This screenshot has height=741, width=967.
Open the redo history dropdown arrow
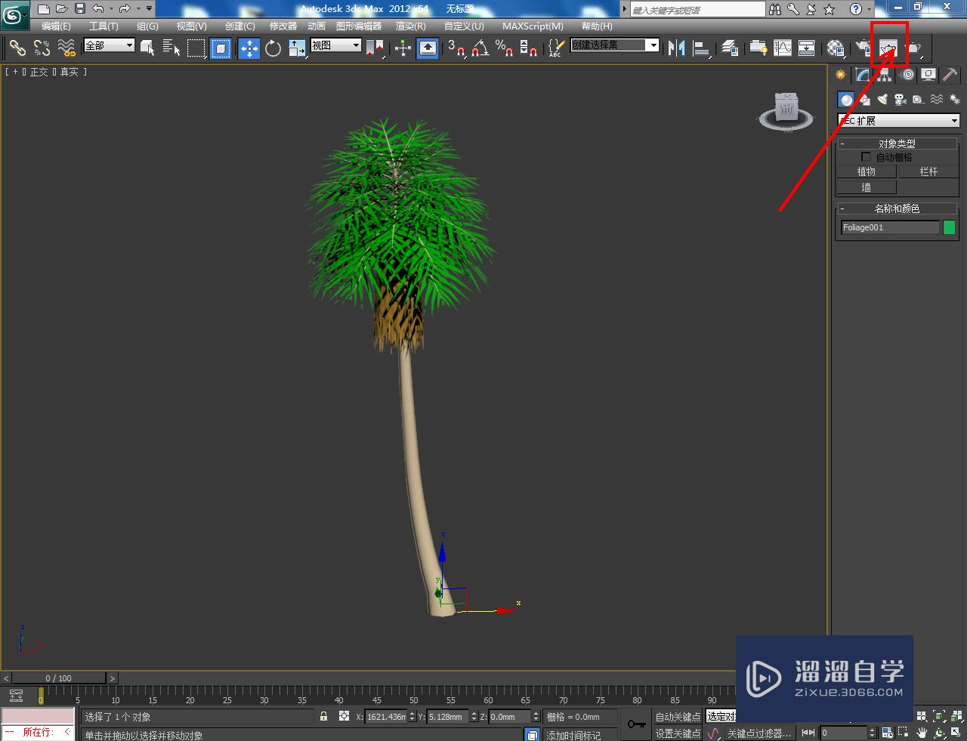(138, 9)
